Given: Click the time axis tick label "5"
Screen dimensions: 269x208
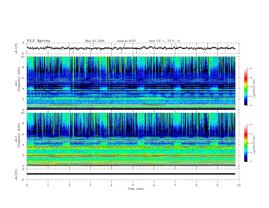Looking at the screenshot, I should (133, 185).
